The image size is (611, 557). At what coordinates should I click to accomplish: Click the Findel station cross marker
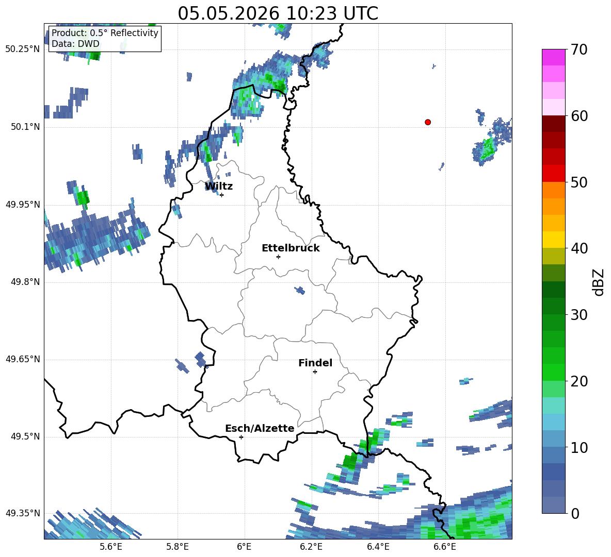(315, 372)
